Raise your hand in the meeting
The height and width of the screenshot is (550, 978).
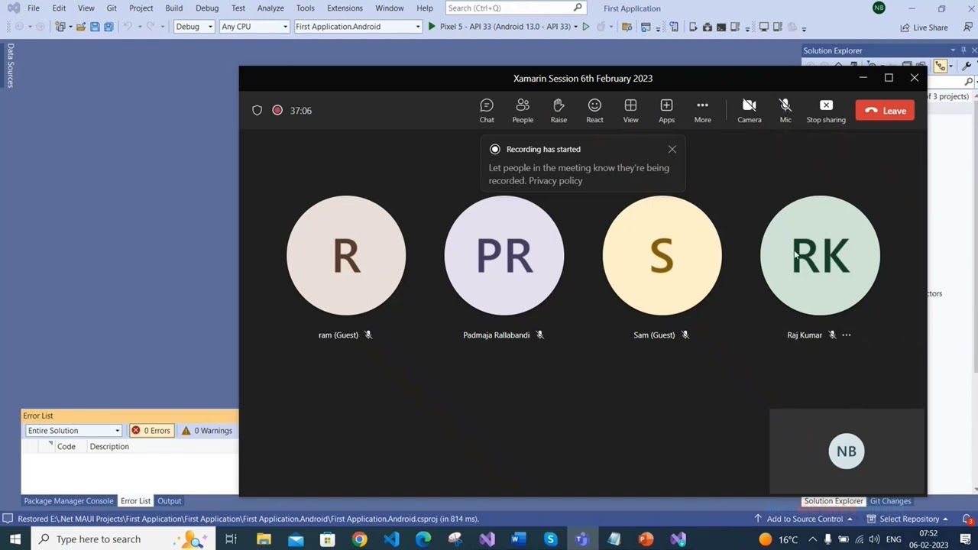pyautogui.click(x=559, y=111)
